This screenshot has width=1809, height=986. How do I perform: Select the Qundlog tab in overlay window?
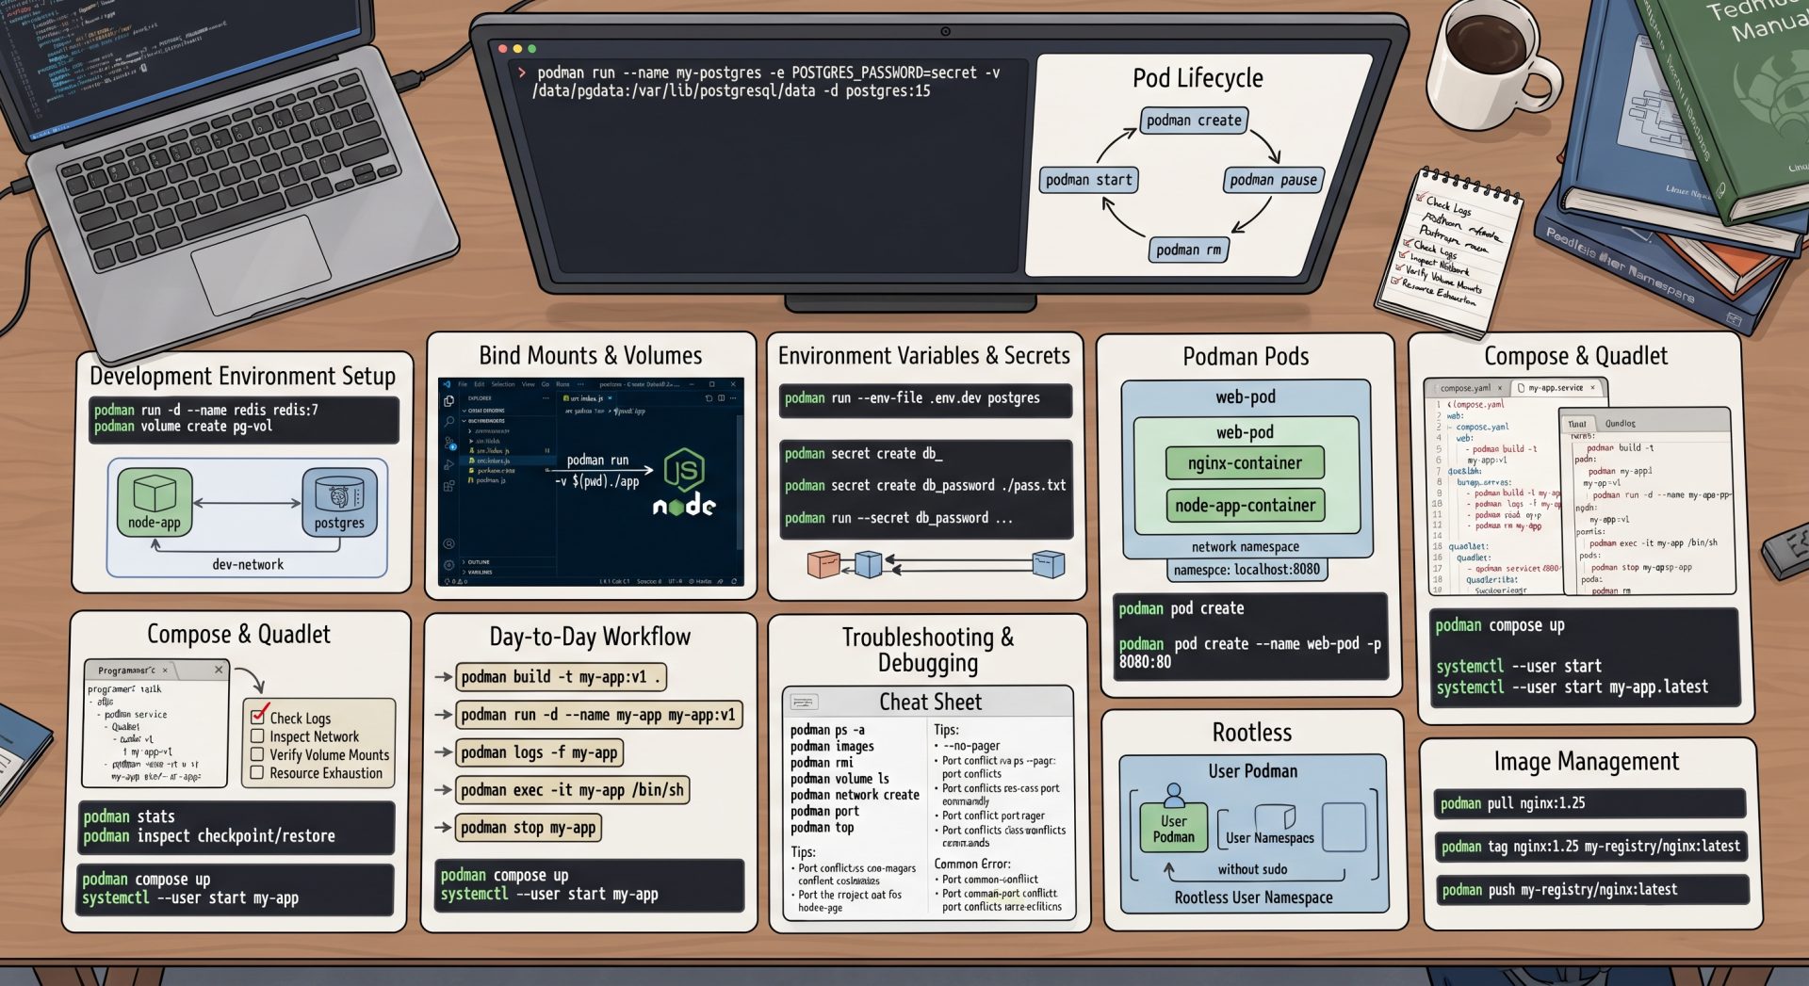[1621, 424]
